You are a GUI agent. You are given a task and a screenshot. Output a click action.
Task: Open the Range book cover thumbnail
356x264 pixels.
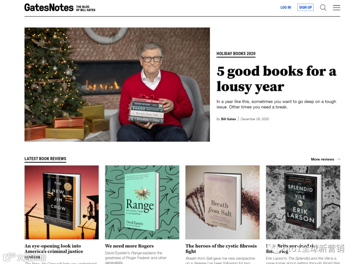[x=142, y=202]
